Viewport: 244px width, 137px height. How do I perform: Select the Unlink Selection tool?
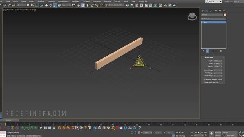(9, 5)
